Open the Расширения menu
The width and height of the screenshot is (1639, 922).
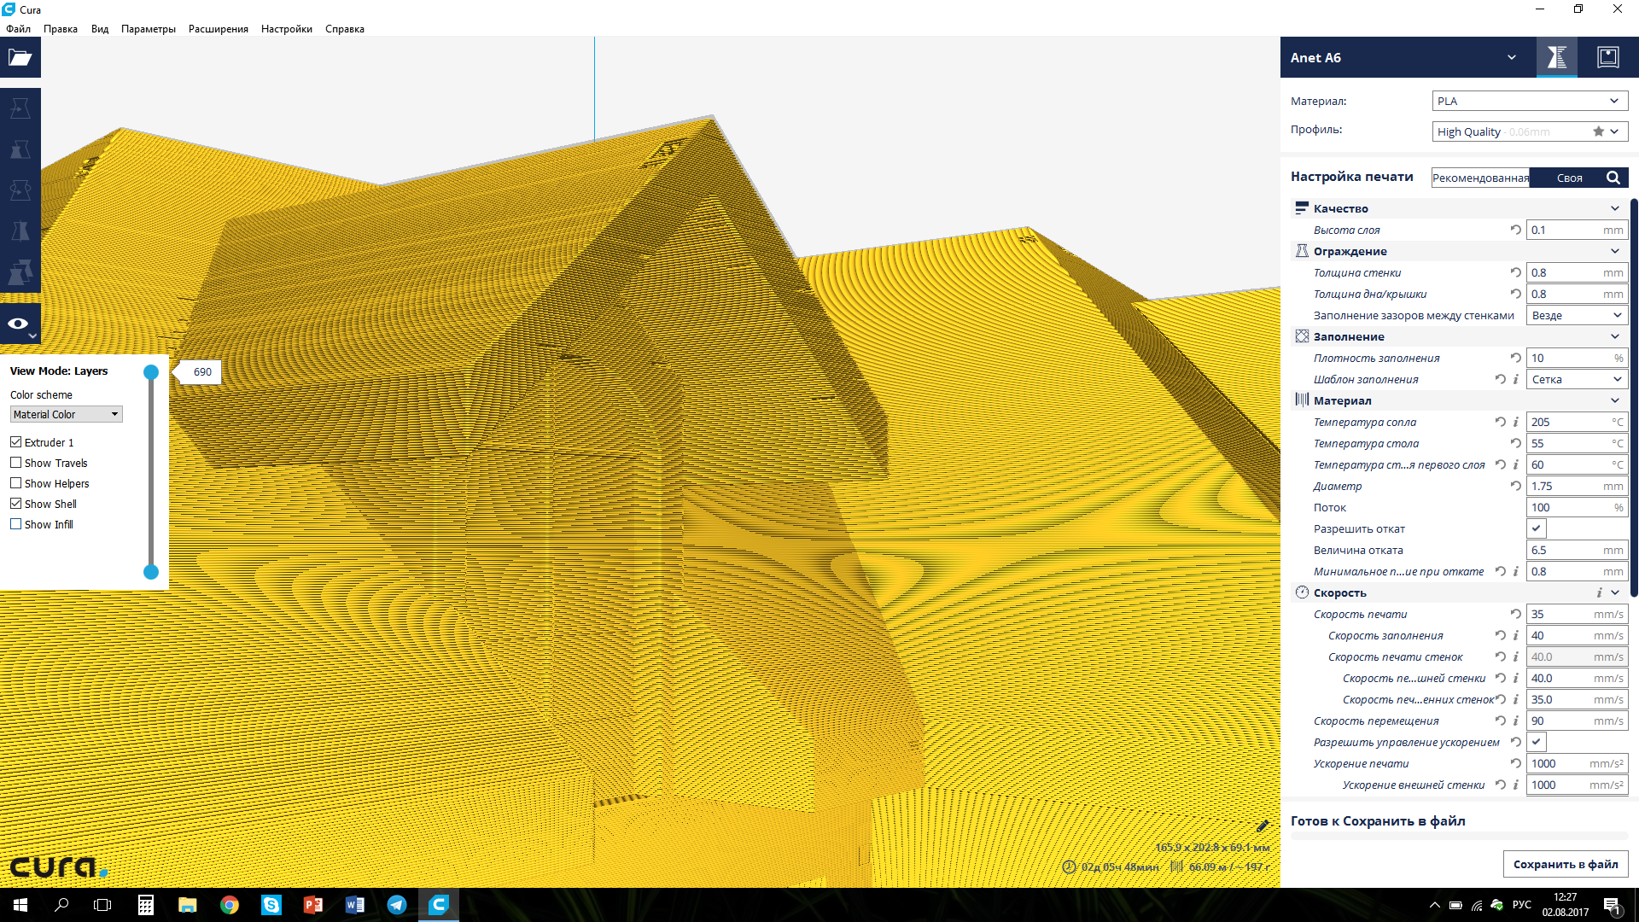218,29
